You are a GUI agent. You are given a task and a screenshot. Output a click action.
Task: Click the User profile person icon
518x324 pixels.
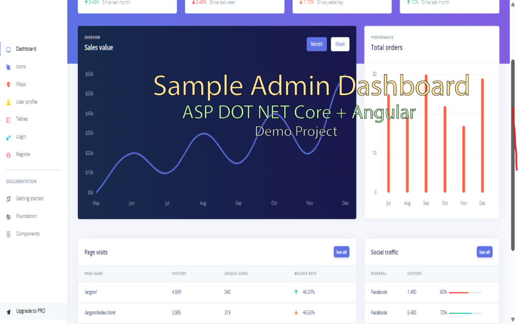click(x=9, y=102)
